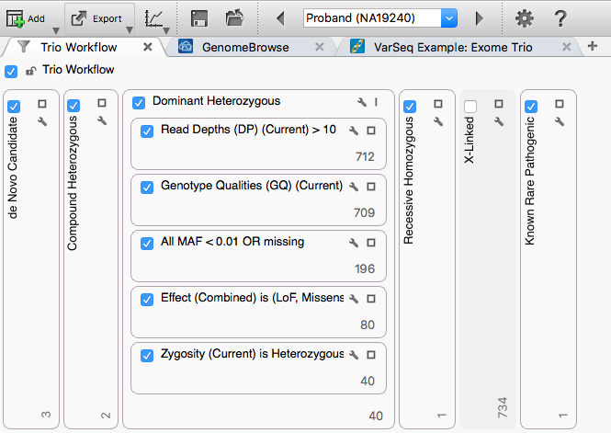Enable the X-Linked filter checkbox
The height and width of the screenshot is (433, 611).
pos(470,107)
